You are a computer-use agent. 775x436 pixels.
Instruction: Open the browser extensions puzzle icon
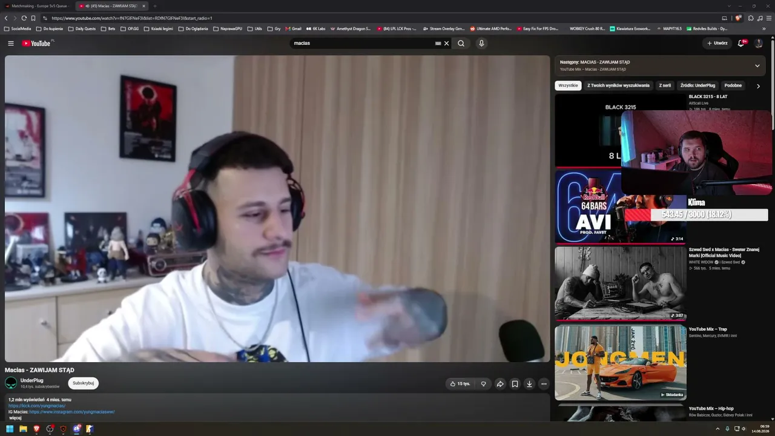[752, 18]
